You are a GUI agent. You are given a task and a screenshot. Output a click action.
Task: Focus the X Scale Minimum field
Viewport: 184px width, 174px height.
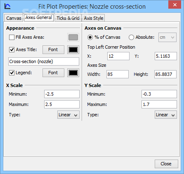coord(62,94)
